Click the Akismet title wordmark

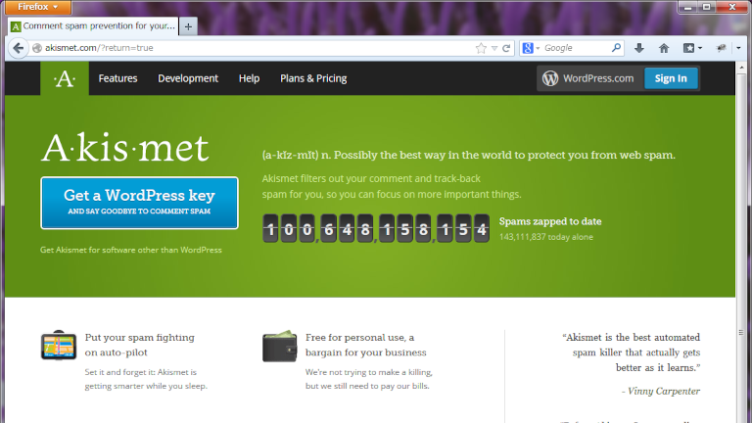[125, 147]
